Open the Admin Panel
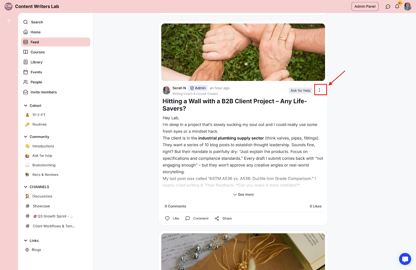The height and width of the screenshot is (270, 416). pos(365,6)
